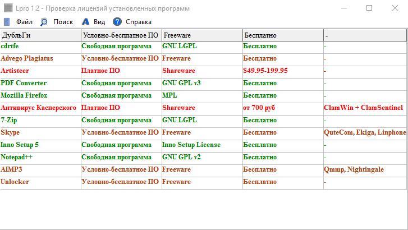The height and width of the screenshot is (230, 408).
Task: Click the Бесплатно column header
Action: tap(283, 35)
